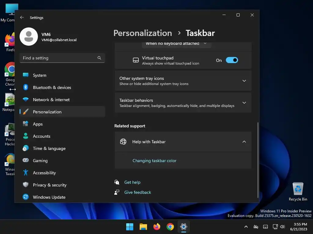Click the Personalization paintbrush icon
Viewport: 313px width, 234px height.
coord(26,112)
